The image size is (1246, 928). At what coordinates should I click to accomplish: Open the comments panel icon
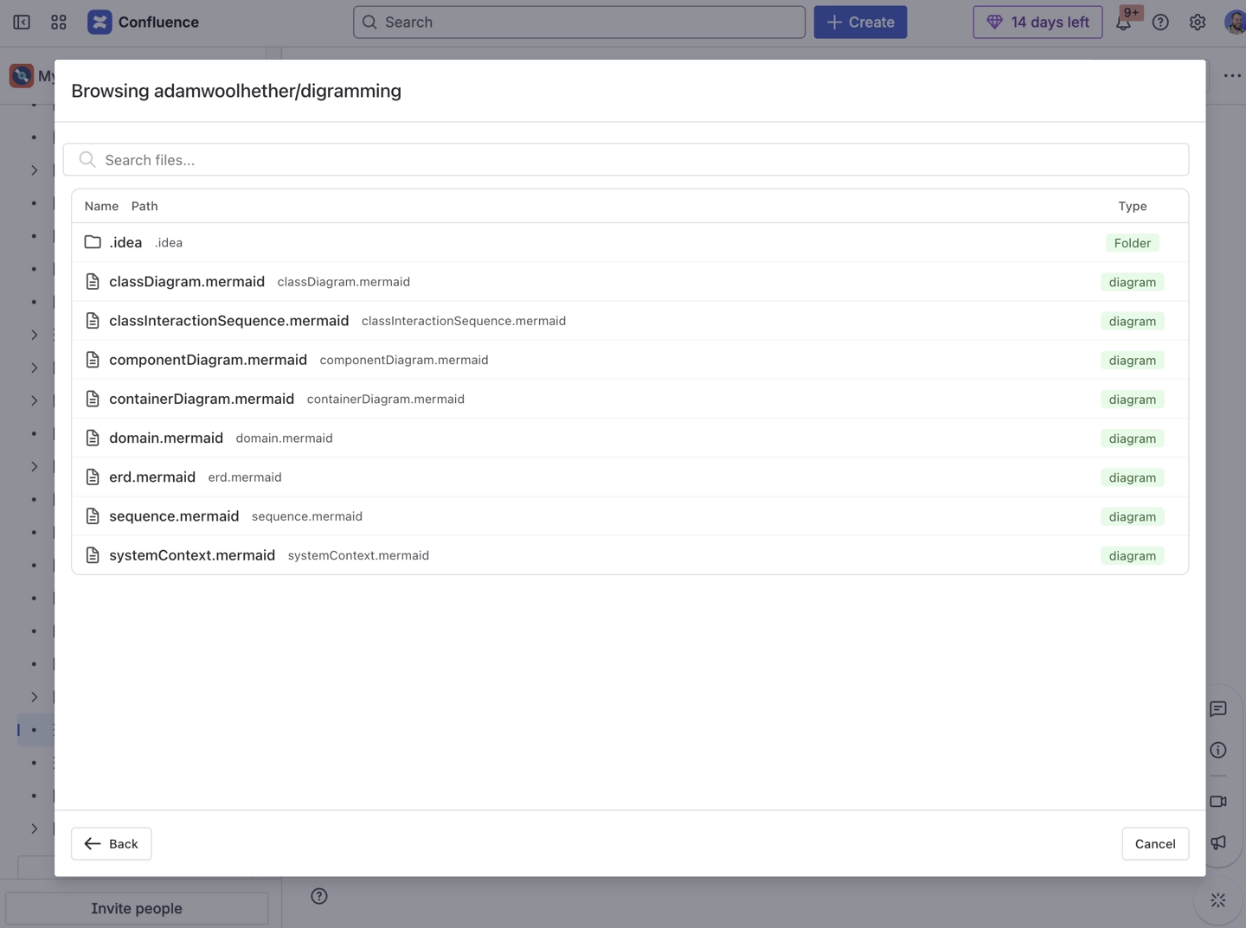click(x=1217, y=708)
